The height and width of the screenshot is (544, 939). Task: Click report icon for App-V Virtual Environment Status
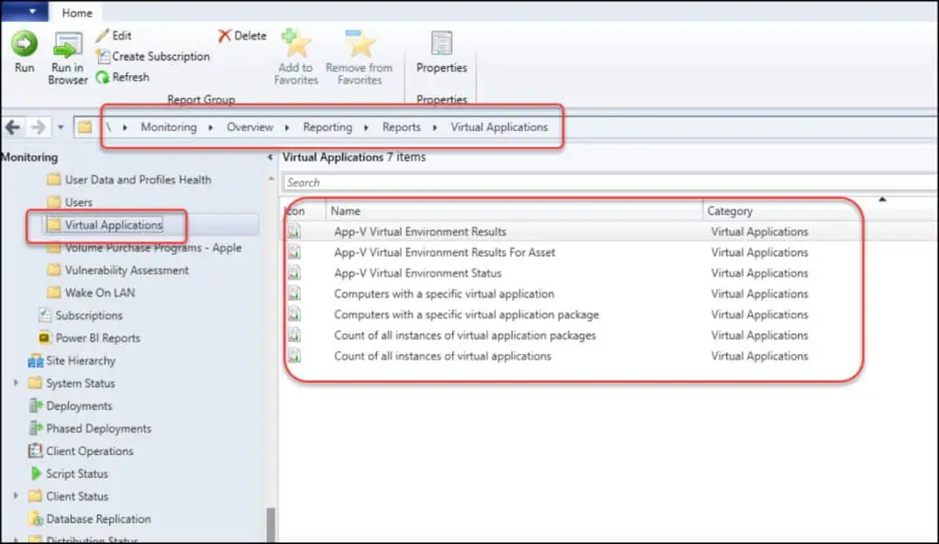pyautogui.click(x=294, y=273)
